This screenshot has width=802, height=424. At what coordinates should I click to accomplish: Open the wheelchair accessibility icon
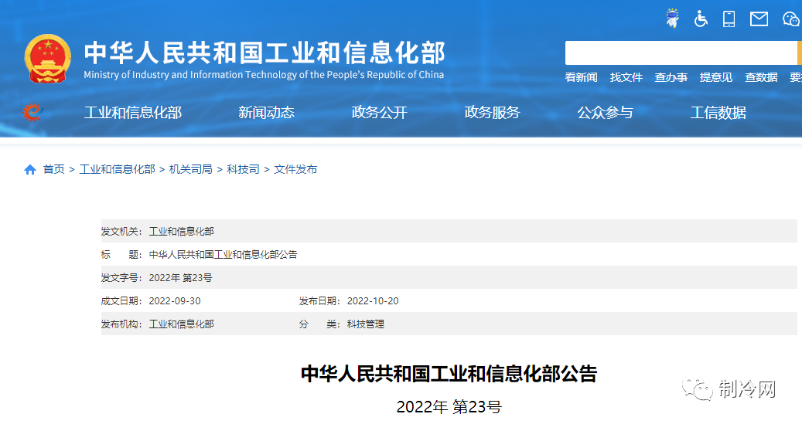(x=701, y=19)
